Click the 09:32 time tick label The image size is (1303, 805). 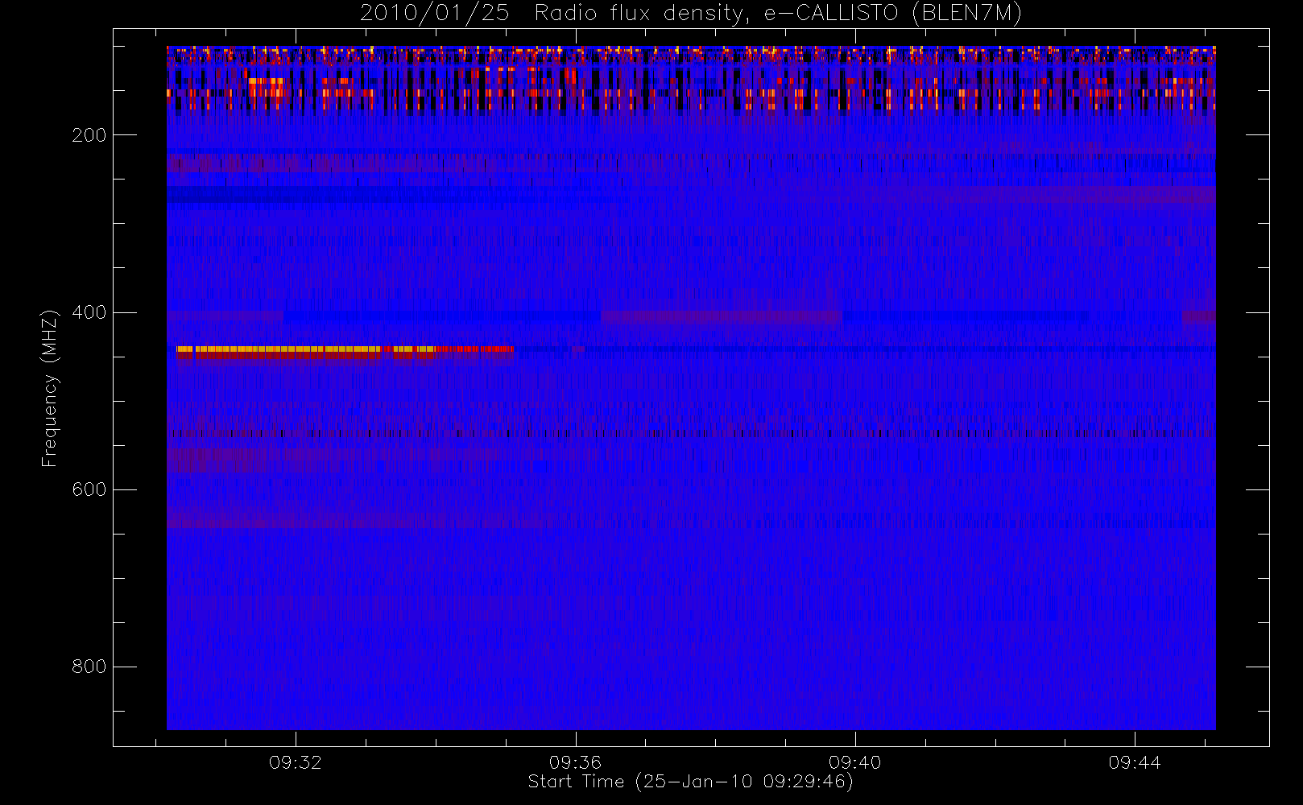click(296, 762)
